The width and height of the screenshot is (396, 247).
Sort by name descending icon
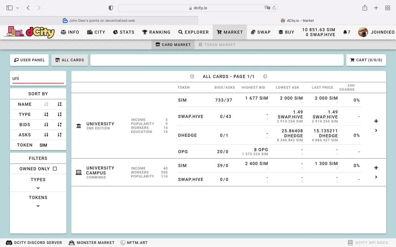coord(59,104)
